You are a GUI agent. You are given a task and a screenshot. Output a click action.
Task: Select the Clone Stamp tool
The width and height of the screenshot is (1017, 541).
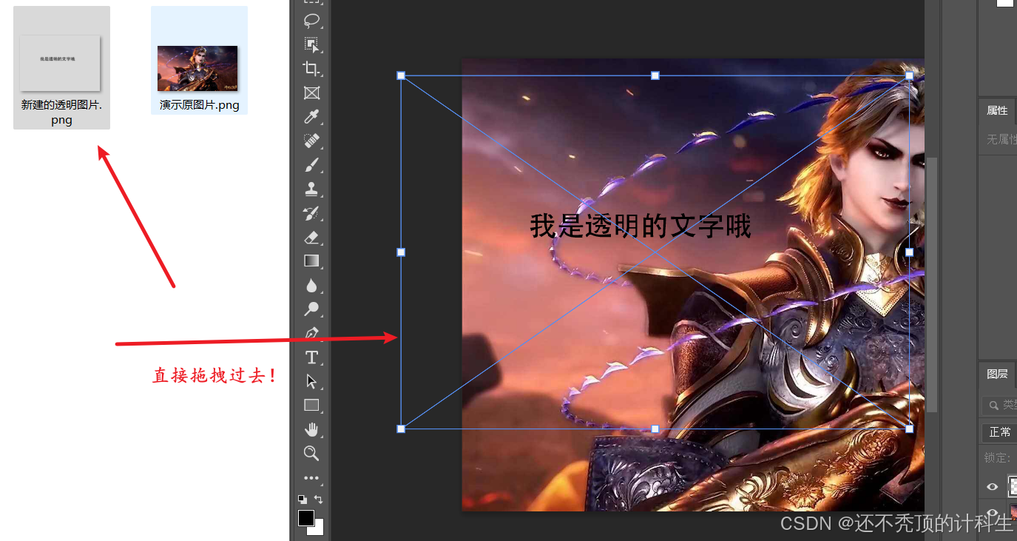click(311, 189)
